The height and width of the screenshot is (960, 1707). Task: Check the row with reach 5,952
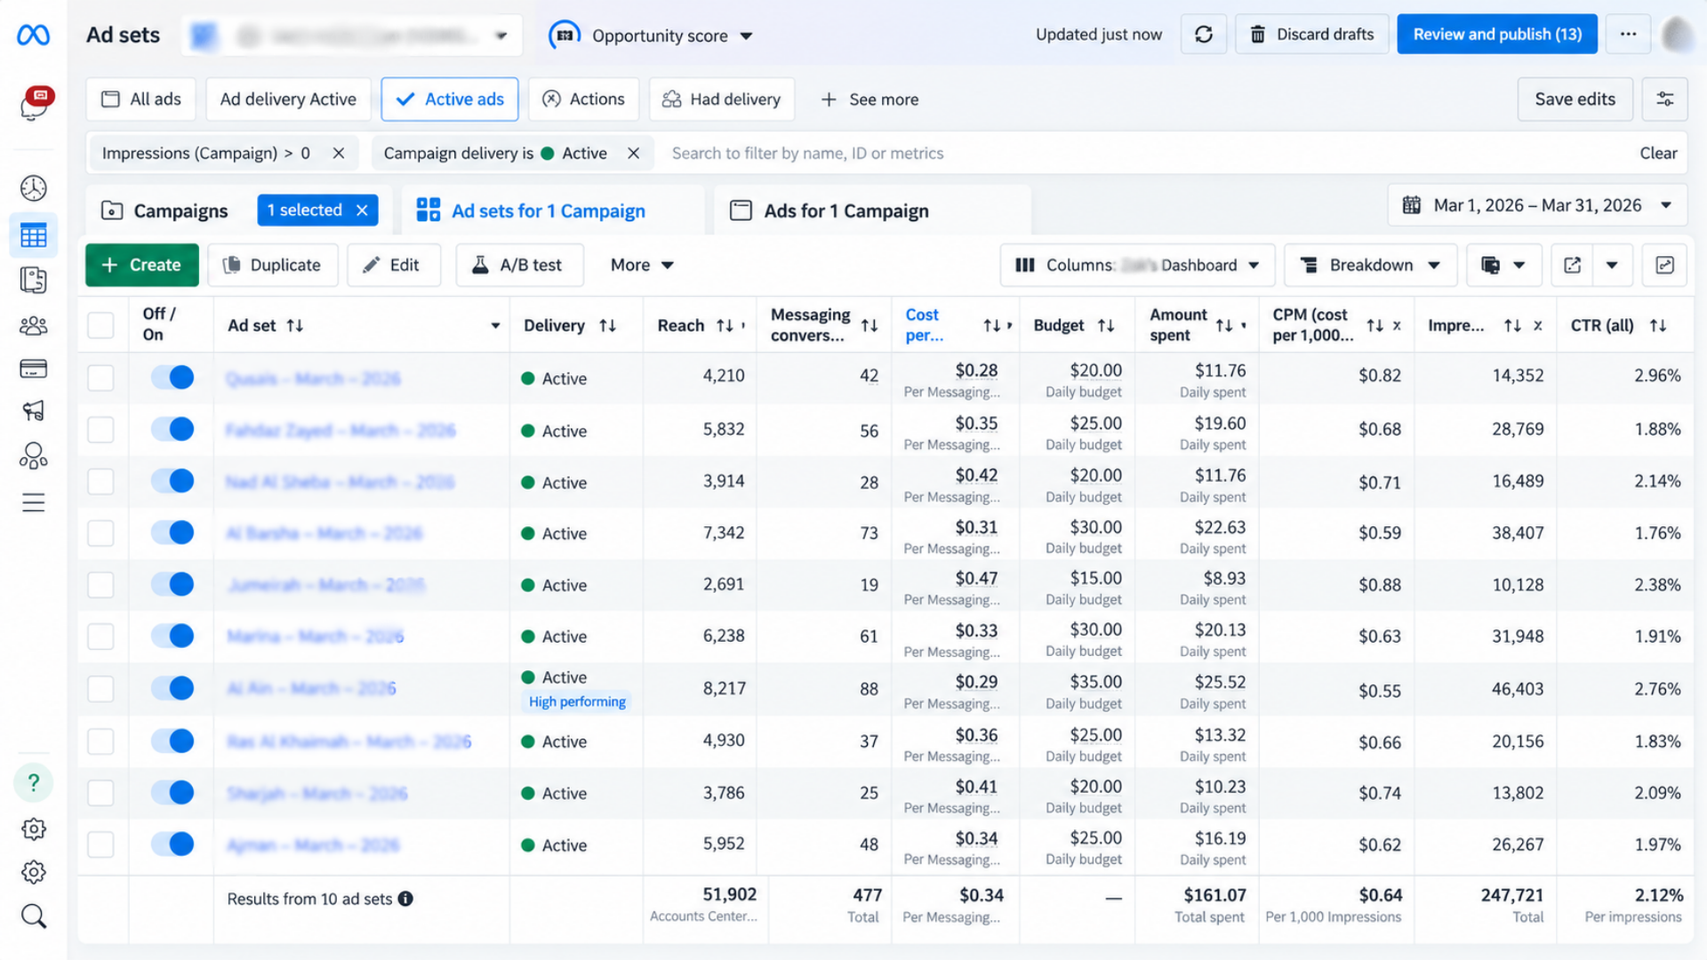(100, 844)
